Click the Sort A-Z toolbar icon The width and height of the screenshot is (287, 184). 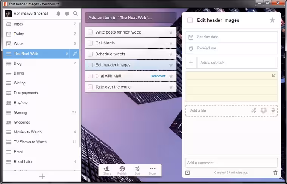pos(137,170)
